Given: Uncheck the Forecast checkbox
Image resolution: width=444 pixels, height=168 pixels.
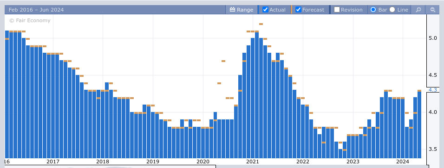Looking at the screenshot, I should (298, 10).
